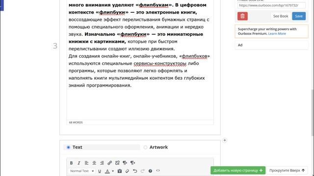Toggle italic formatting in lower editor
Image resolution: width=314 pixels, height=176 pixels.
pyautogui.click(x=79, y=163)
